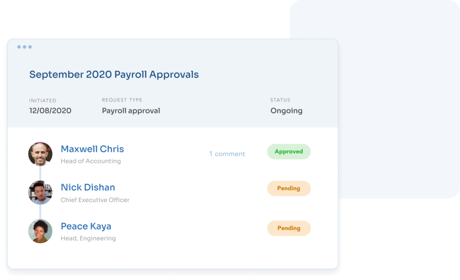Click the Chief Executive Officer subtitle

click(95, 200)
